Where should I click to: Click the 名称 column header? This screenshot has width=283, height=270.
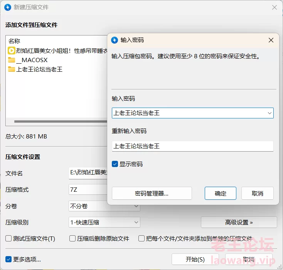pos(14,41)
